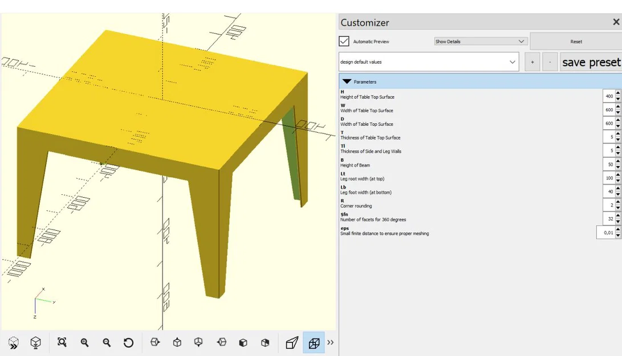Screen dimensions: 622x356
Task: Select the Orthogonal projection icon
Action: coord(314,342)
